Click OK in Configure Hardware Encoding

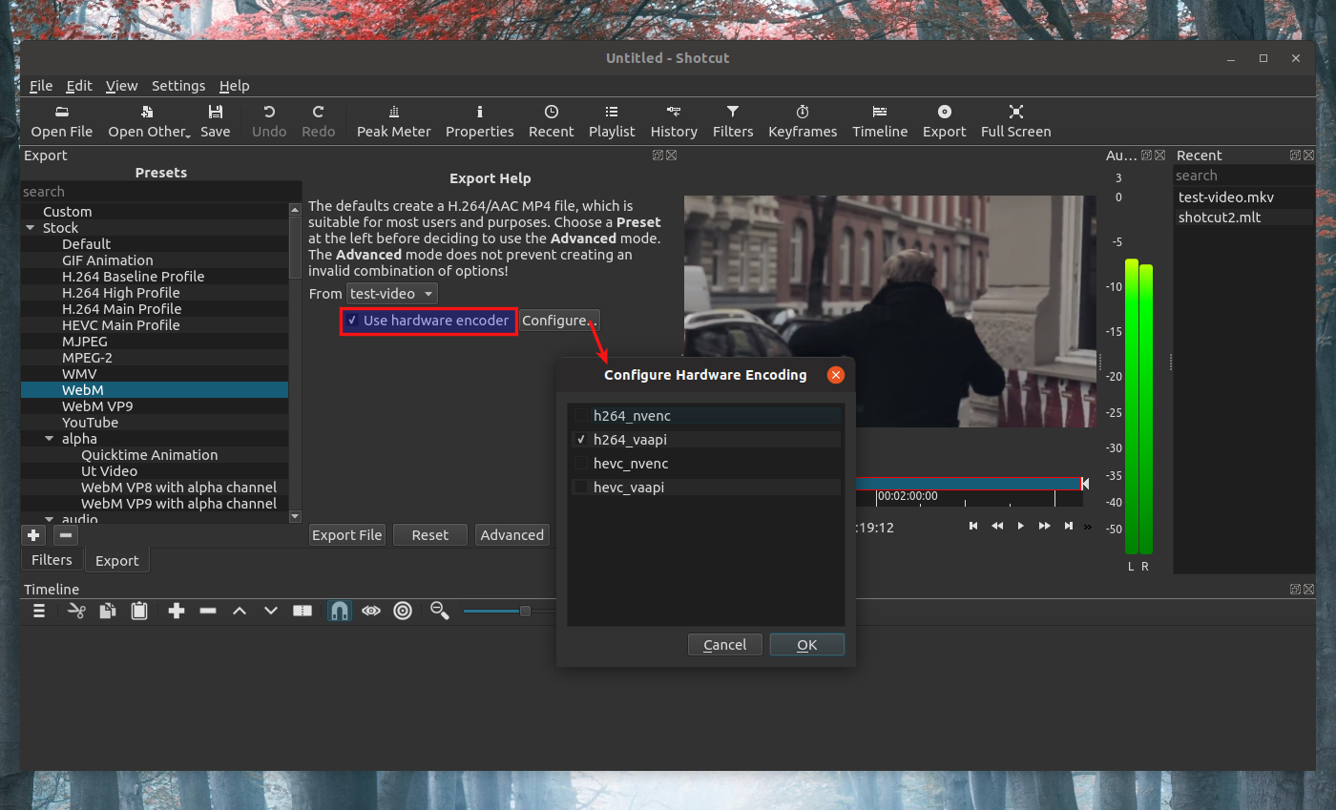[x=806, y=645]
